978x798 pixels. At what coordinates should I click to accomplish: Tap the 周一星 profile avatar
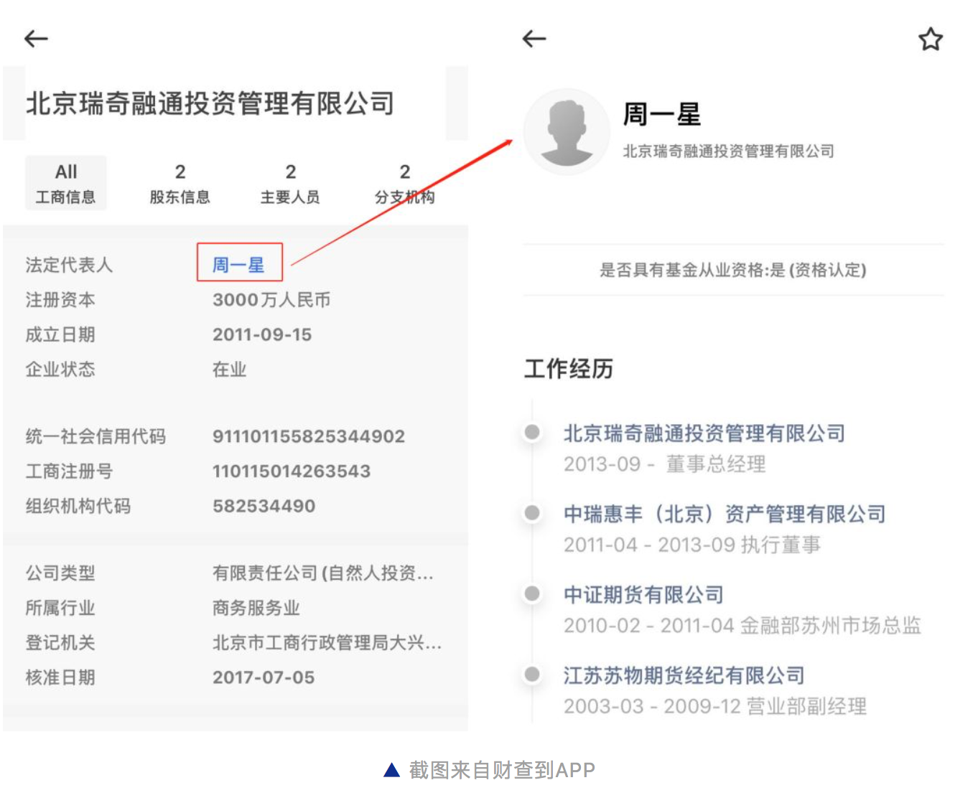point(567,132)
